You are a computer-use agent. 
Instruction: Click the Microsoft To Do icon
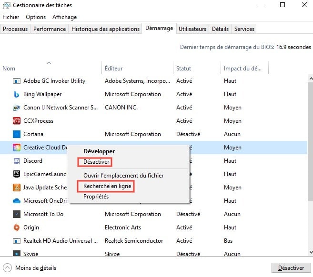pos(17,214)
